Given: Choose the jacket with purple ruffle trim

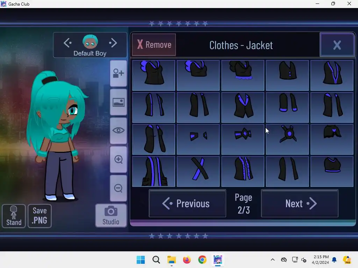Looking at the screenshot, I should click(x=243, y=171).
